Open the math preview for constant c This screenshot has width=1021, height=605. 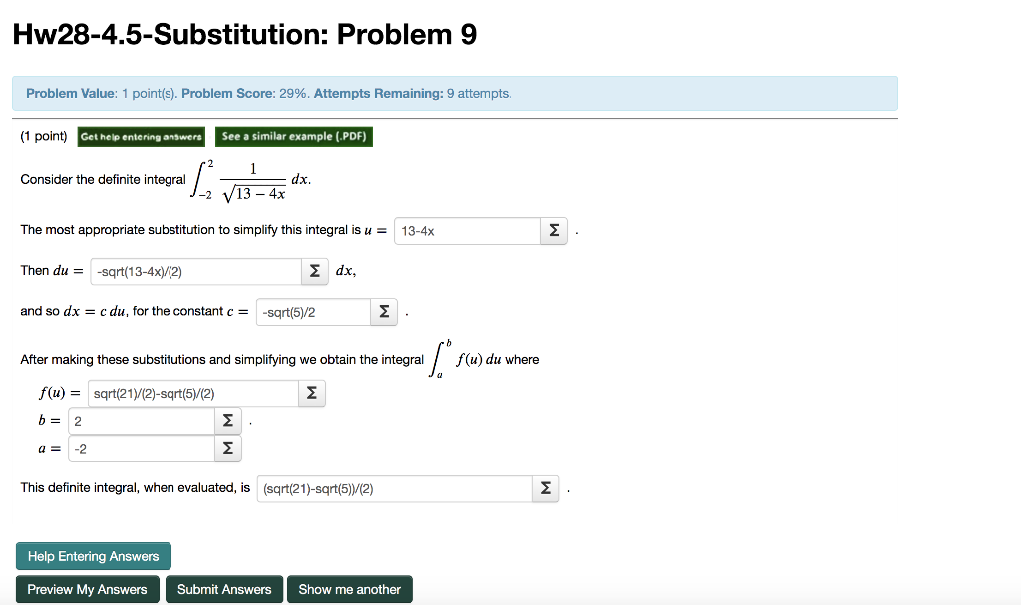click(x=384, y=311)
